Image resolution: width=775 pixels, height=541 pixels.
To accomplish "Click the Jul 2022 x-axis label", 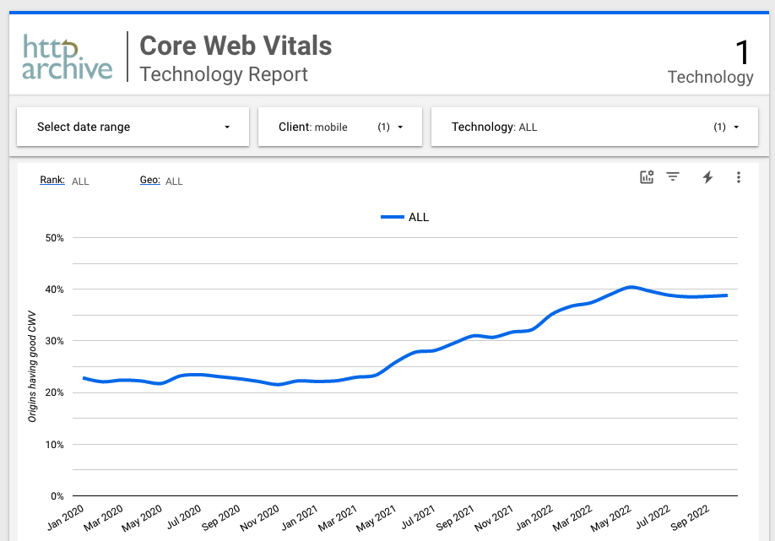I will [x=653, y=517].
